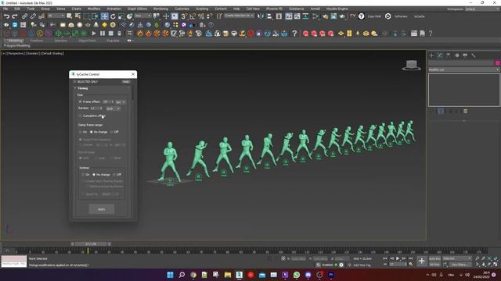Screen dimensions: 501x281
Task: Open the Hierarchy tab in command panel
Action: (x=449, y=55)
